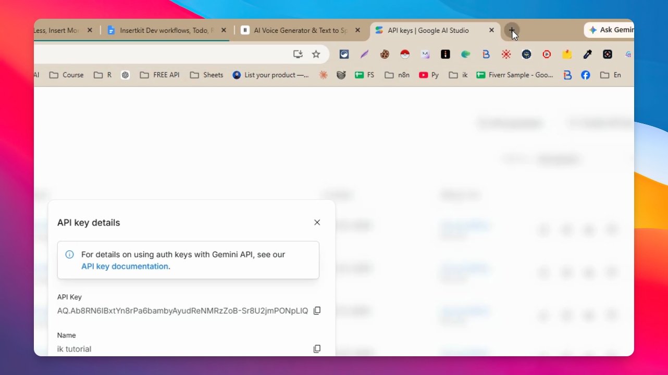Open a new browser tab
This screenshot has height=375, width=668.
[x=512, y=30]
